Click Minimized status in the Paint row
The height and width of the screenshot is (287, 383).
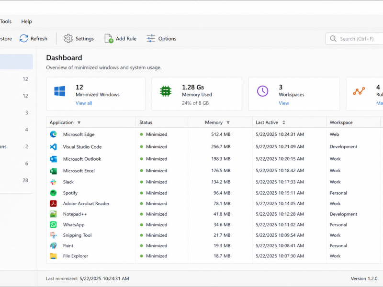point(157,246)
